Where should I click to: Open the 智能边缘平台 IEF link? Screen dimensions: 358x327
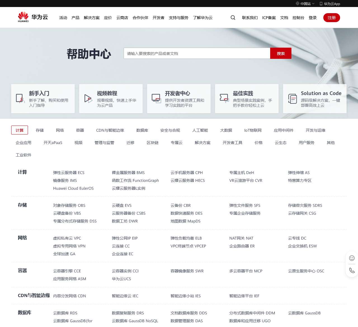pyautogui.click(x=244, y=296)
